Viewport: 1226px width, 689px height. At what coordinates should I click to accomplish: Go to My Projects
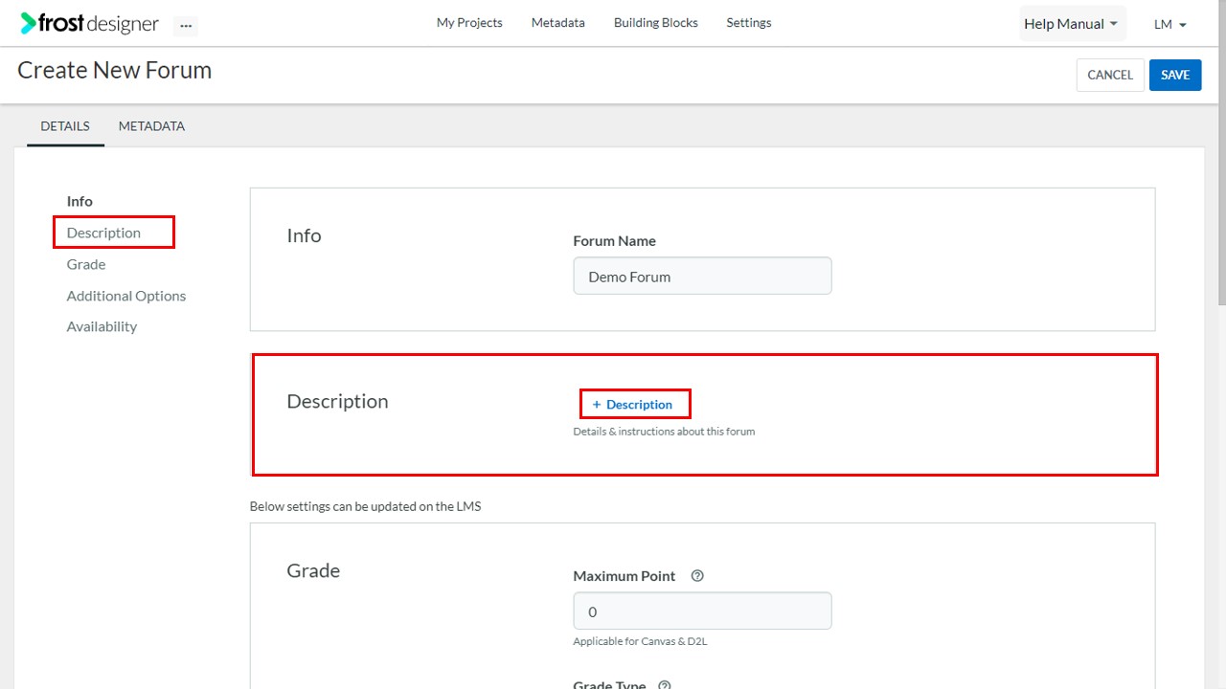469,22
